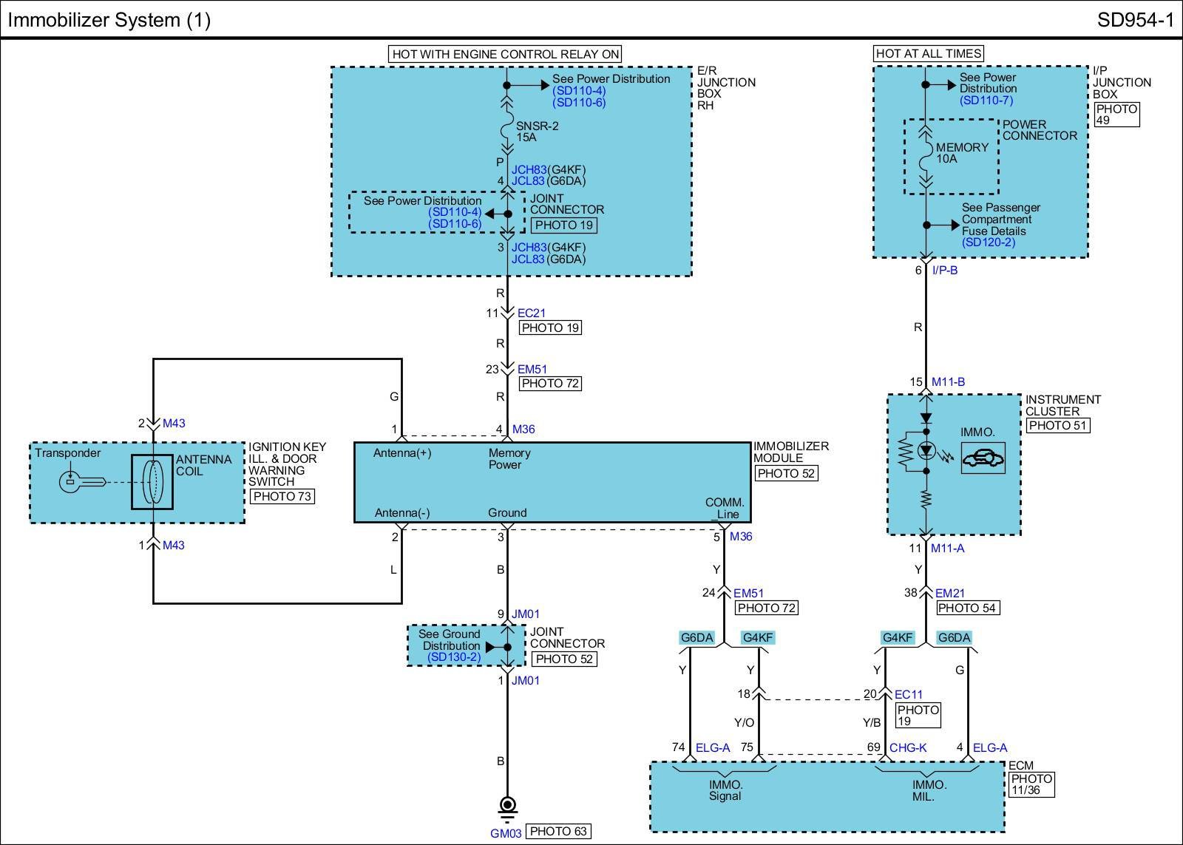The width and height of the screenshot is (1183, 845).
Task: Click the transponder key icon
Action: point(80,482)
